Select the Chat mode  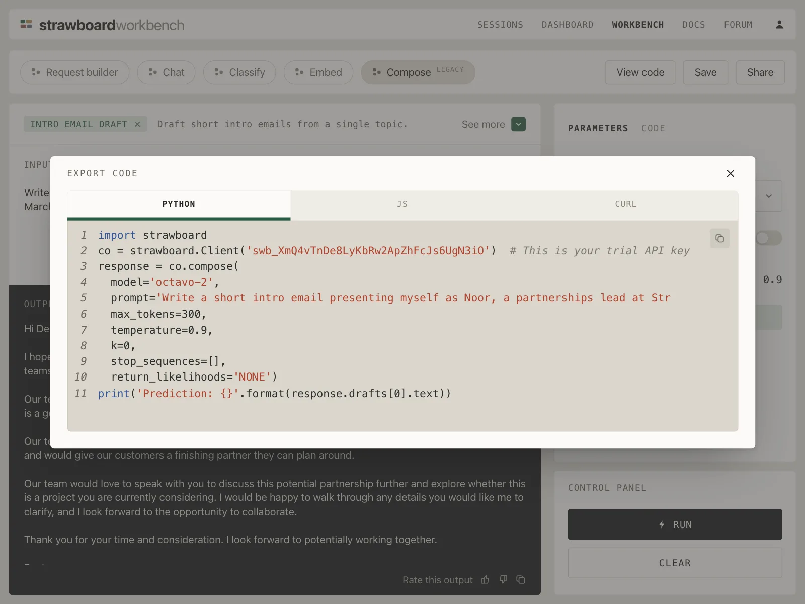[167, 72]
